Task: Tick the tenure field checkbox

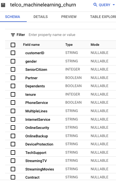Action: pos(13,94)
